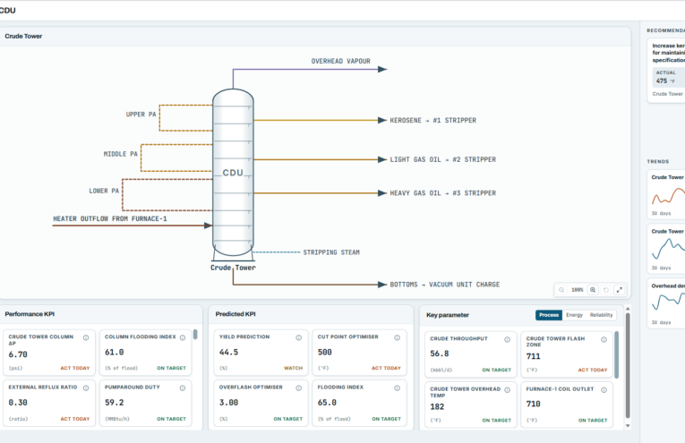Click the Predicted KPI section heading

tap(235, 314)
